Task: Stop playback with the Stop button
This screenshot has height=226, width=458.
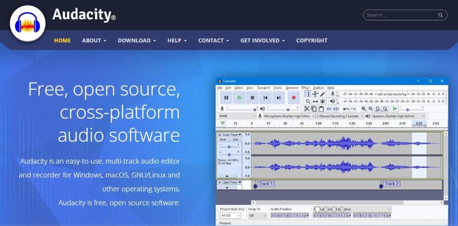Action: (252, 98)
